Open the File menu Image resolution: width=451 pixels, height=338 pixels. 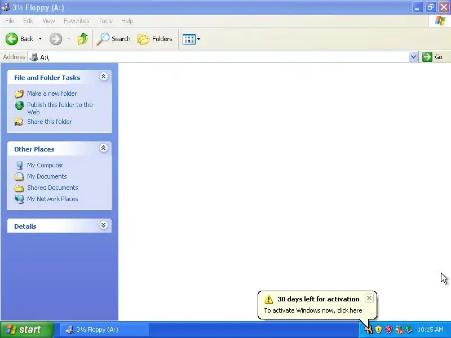click(10, 21)
